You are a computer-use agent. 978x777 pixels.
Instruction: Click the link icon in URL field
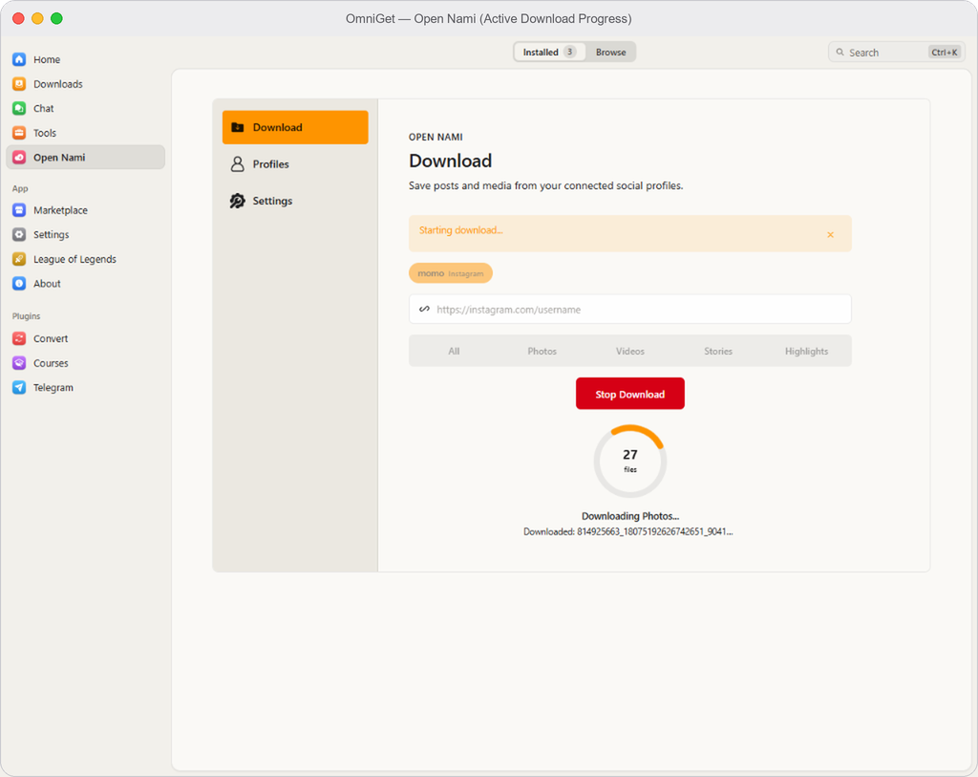tap(424, 309)
